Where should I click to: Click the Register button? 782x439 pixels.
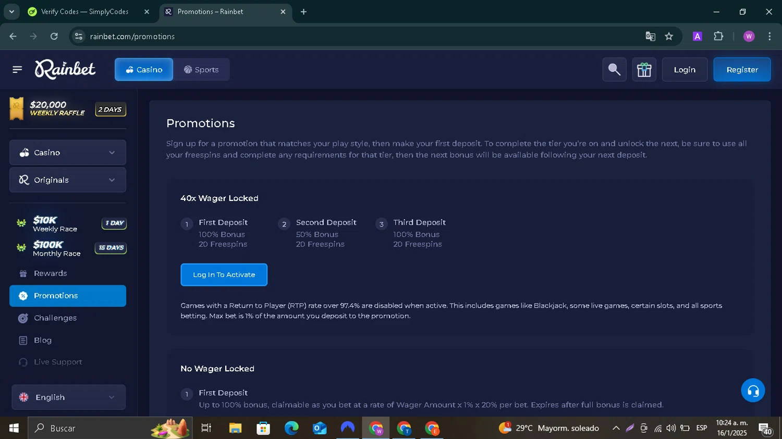coord(742,69)
